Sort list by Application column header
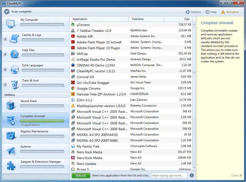246x182 pixels. pyautogui.click(x=99, y=19)
